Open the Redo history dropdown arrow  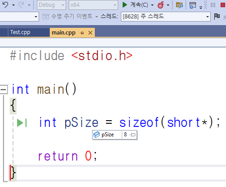29,5
